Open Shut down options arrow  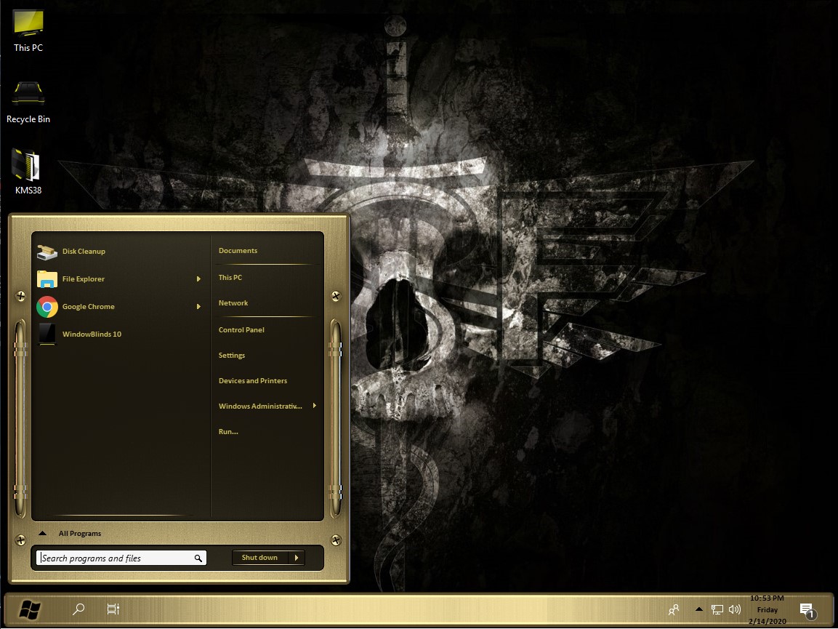pos(297,558)
